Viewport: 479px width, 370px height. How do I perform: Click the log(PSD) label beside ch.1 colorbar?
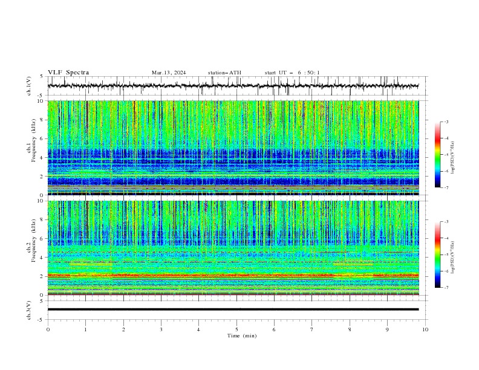coord(452,158)
